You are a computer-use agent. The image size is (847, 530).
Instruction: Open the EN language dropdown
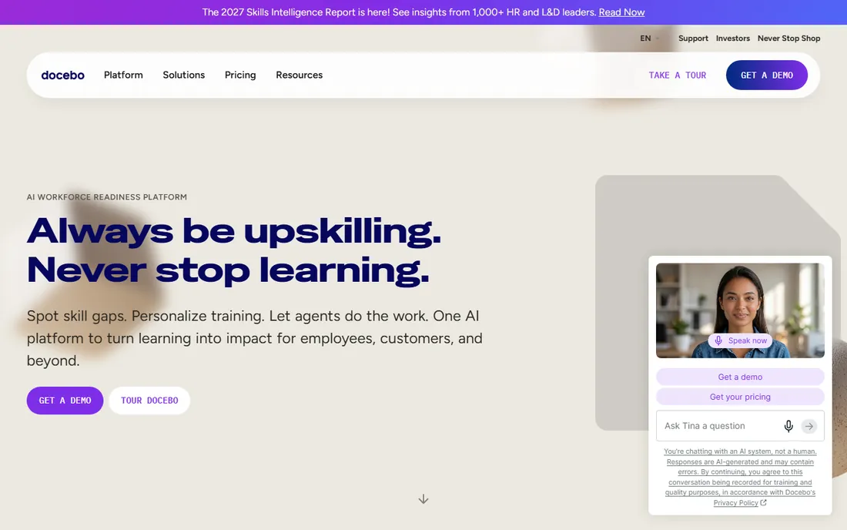point(649,39)
